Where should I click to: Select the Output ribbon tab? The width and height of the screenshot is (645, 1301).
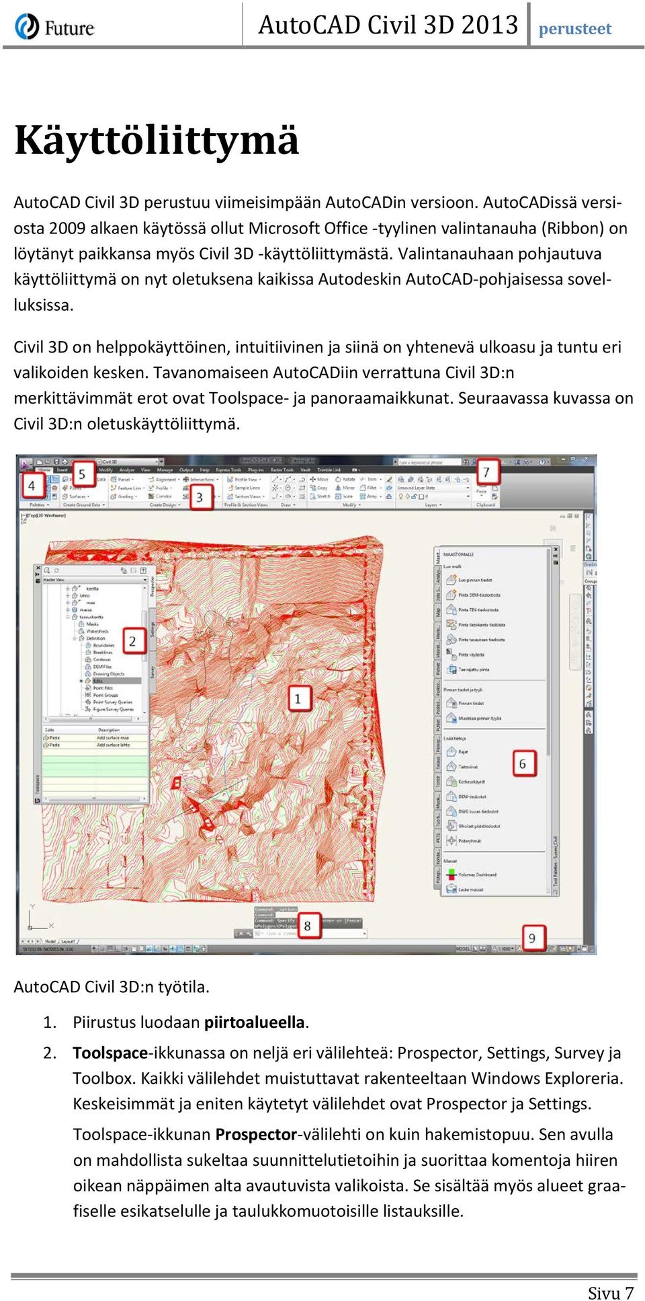tap(186, 470)
